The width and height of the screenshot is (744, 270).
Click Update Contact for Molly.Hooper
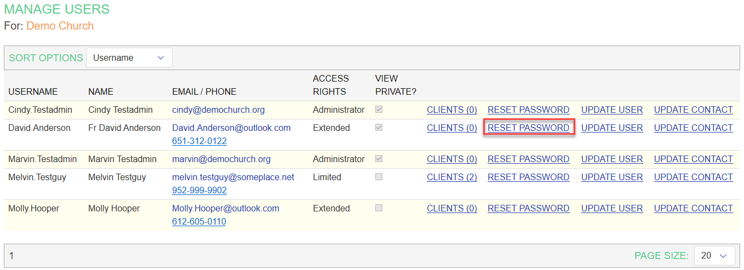click(693, 208)
